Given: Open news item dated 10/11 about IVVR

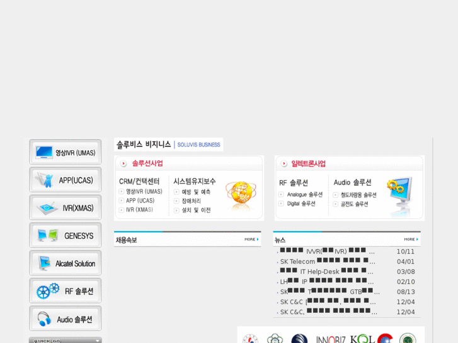Looking at the screenshot, I should 327,251.
